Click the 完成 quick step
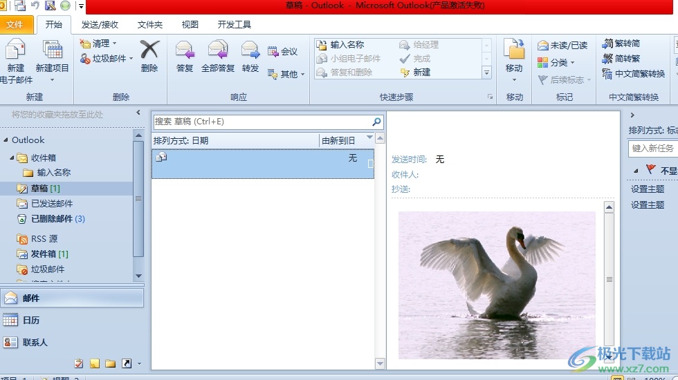This screenshot has height=380, width=678. pyautogui.click(x=415, y=59)
